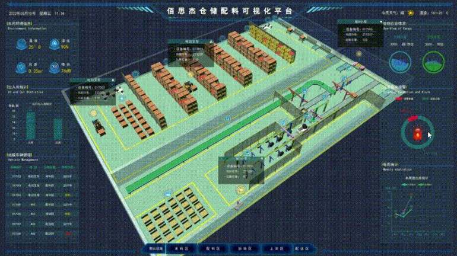Viewport: 457px width, 256px height.
Task: Click the sunny weather icon in header
Action: (x=411, y=13)
